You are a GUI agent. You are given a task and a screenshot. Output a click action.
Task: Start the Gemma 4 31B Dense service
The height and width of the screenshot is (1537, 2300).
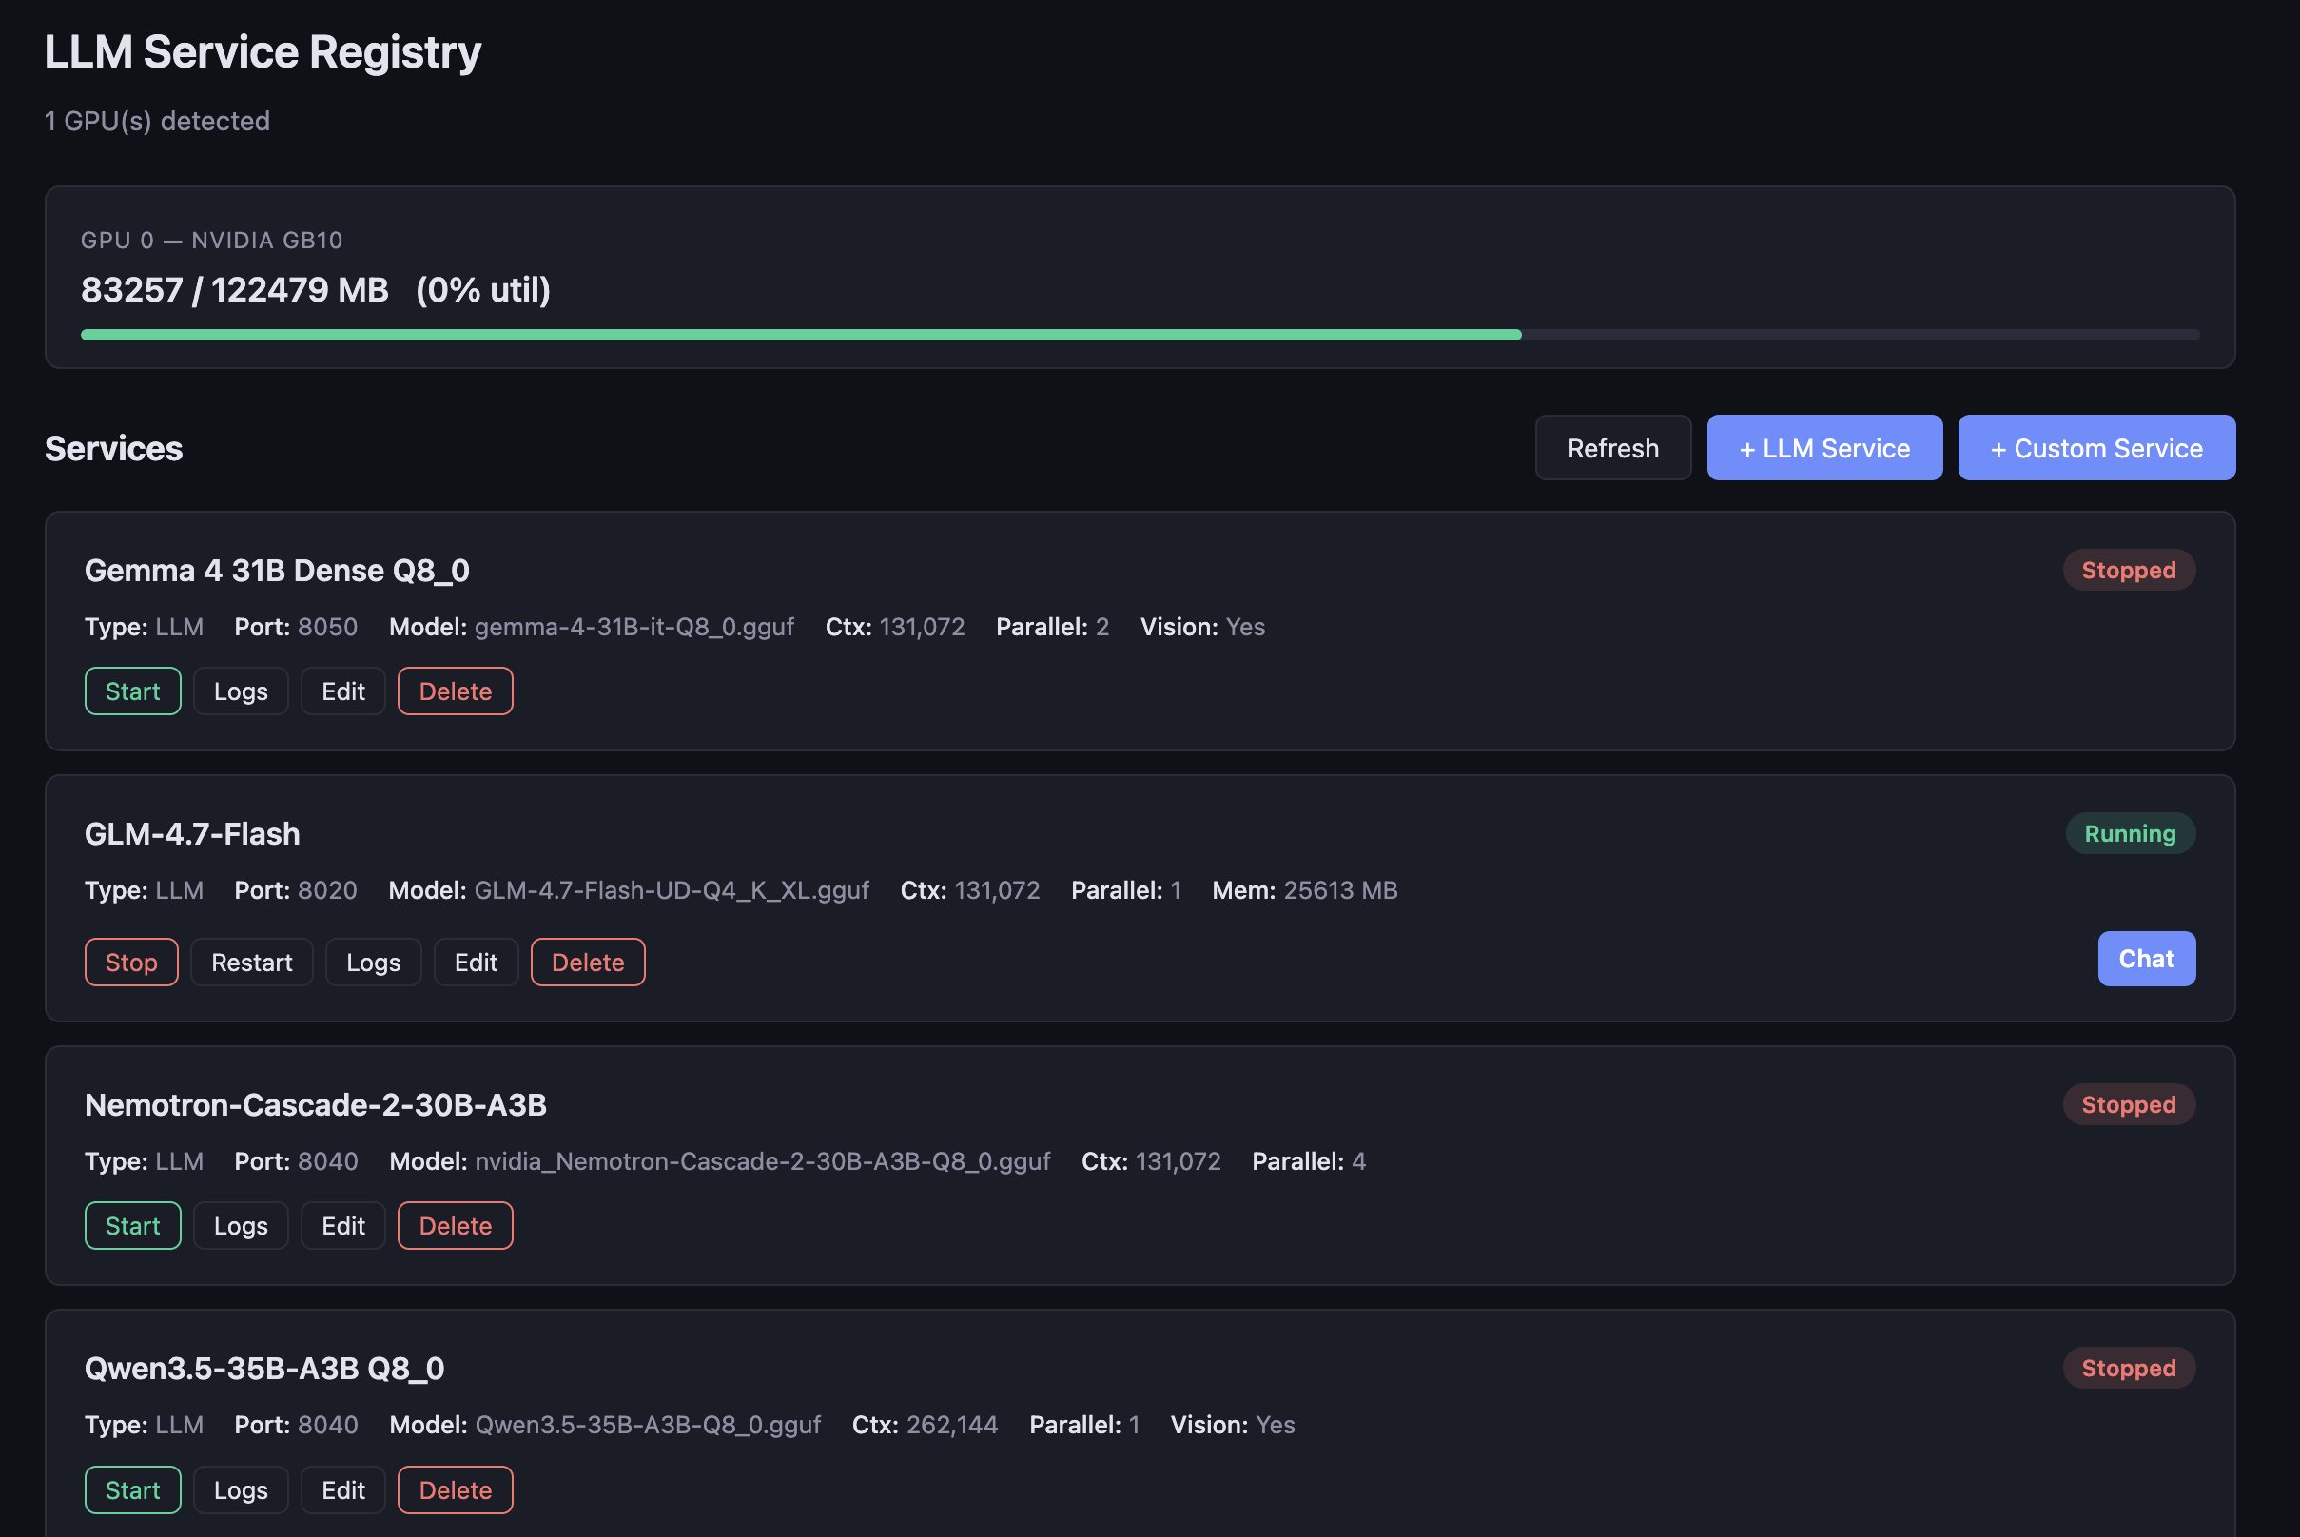pos(132,691)
